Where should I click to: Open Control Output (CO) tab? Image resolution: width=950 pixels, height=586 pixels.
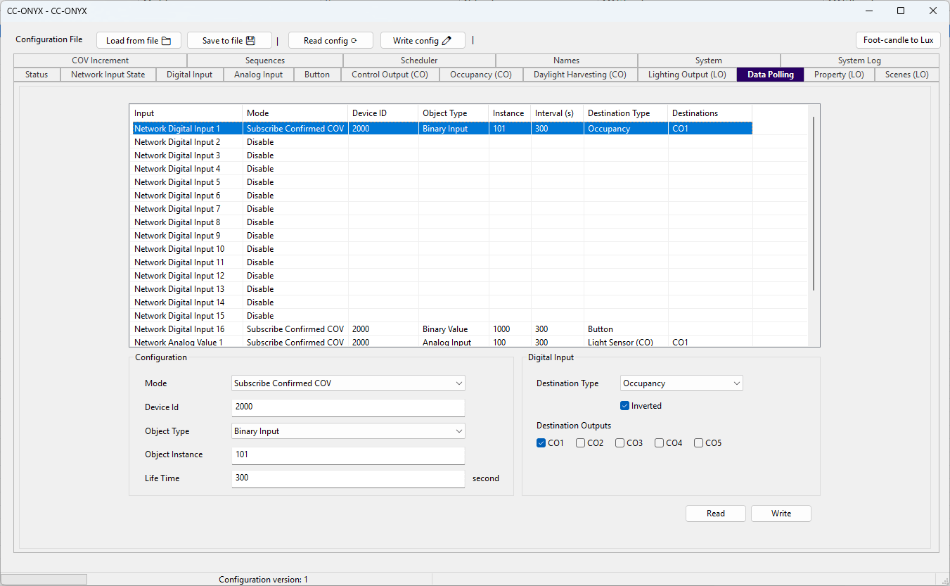pyautogui.click(x=390, y=75)
